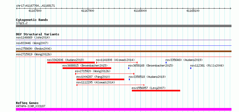Click ruler position 41167900
This screenshot has width=239, height=112.
(88, 11)
